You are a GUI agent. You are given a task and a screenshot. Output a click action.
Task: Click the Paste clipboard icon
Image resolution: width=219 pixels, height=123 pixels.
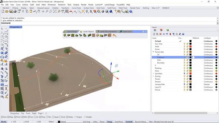pyautogui.click(x=31, y=11)
